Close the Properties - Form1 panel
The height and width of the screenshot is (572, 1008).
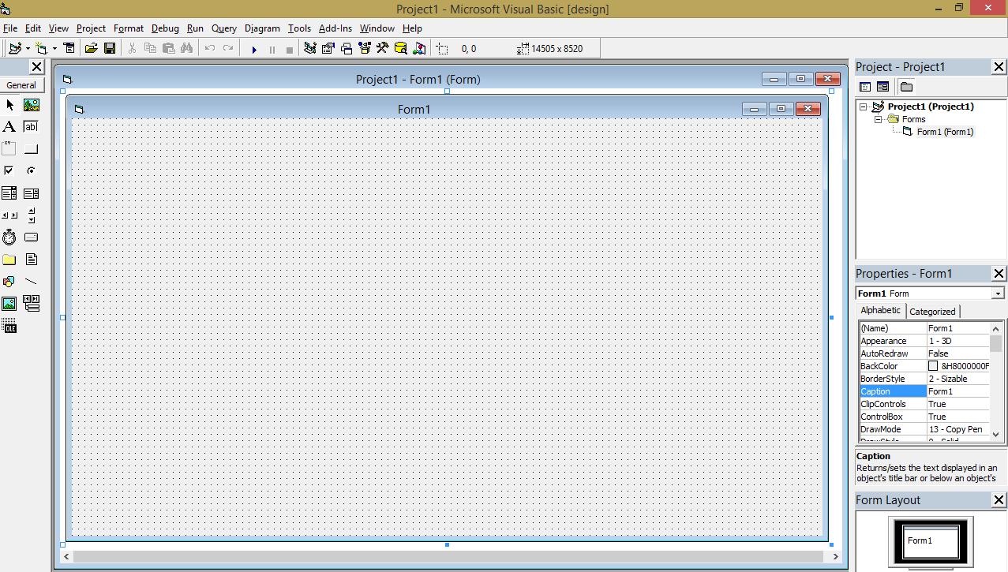tap(999, 274)
